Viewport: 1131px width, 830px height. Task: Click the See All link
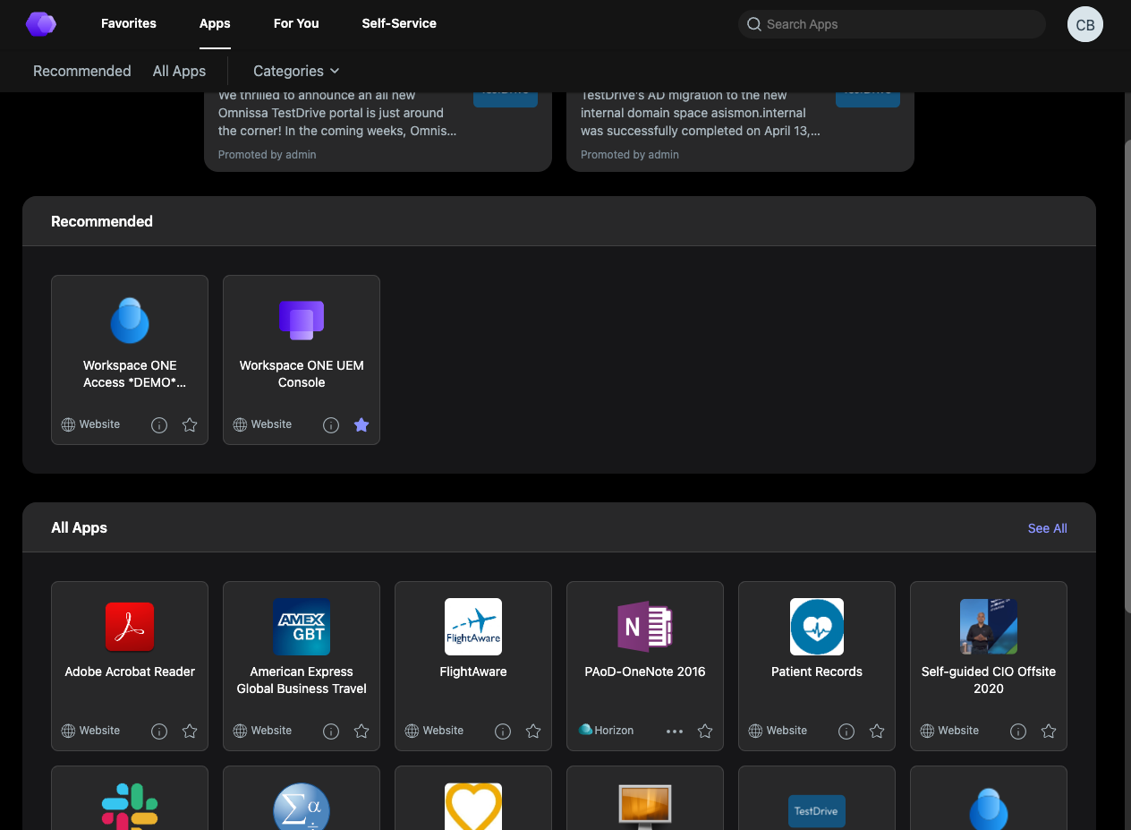pyautogui.click(x=1047, y=528)
